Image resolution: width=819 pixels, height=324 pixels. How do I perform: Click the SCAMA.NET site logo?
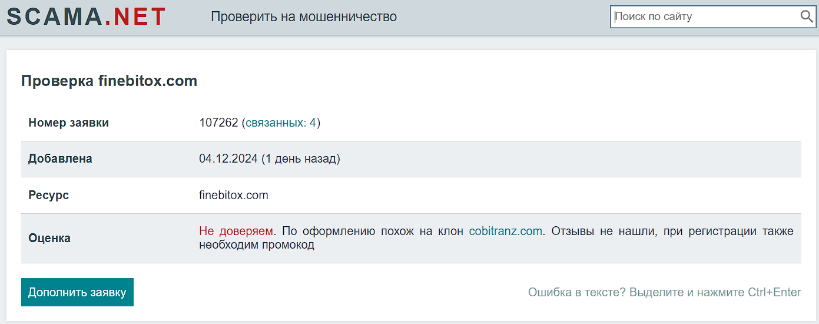click(x=86, y=17)
